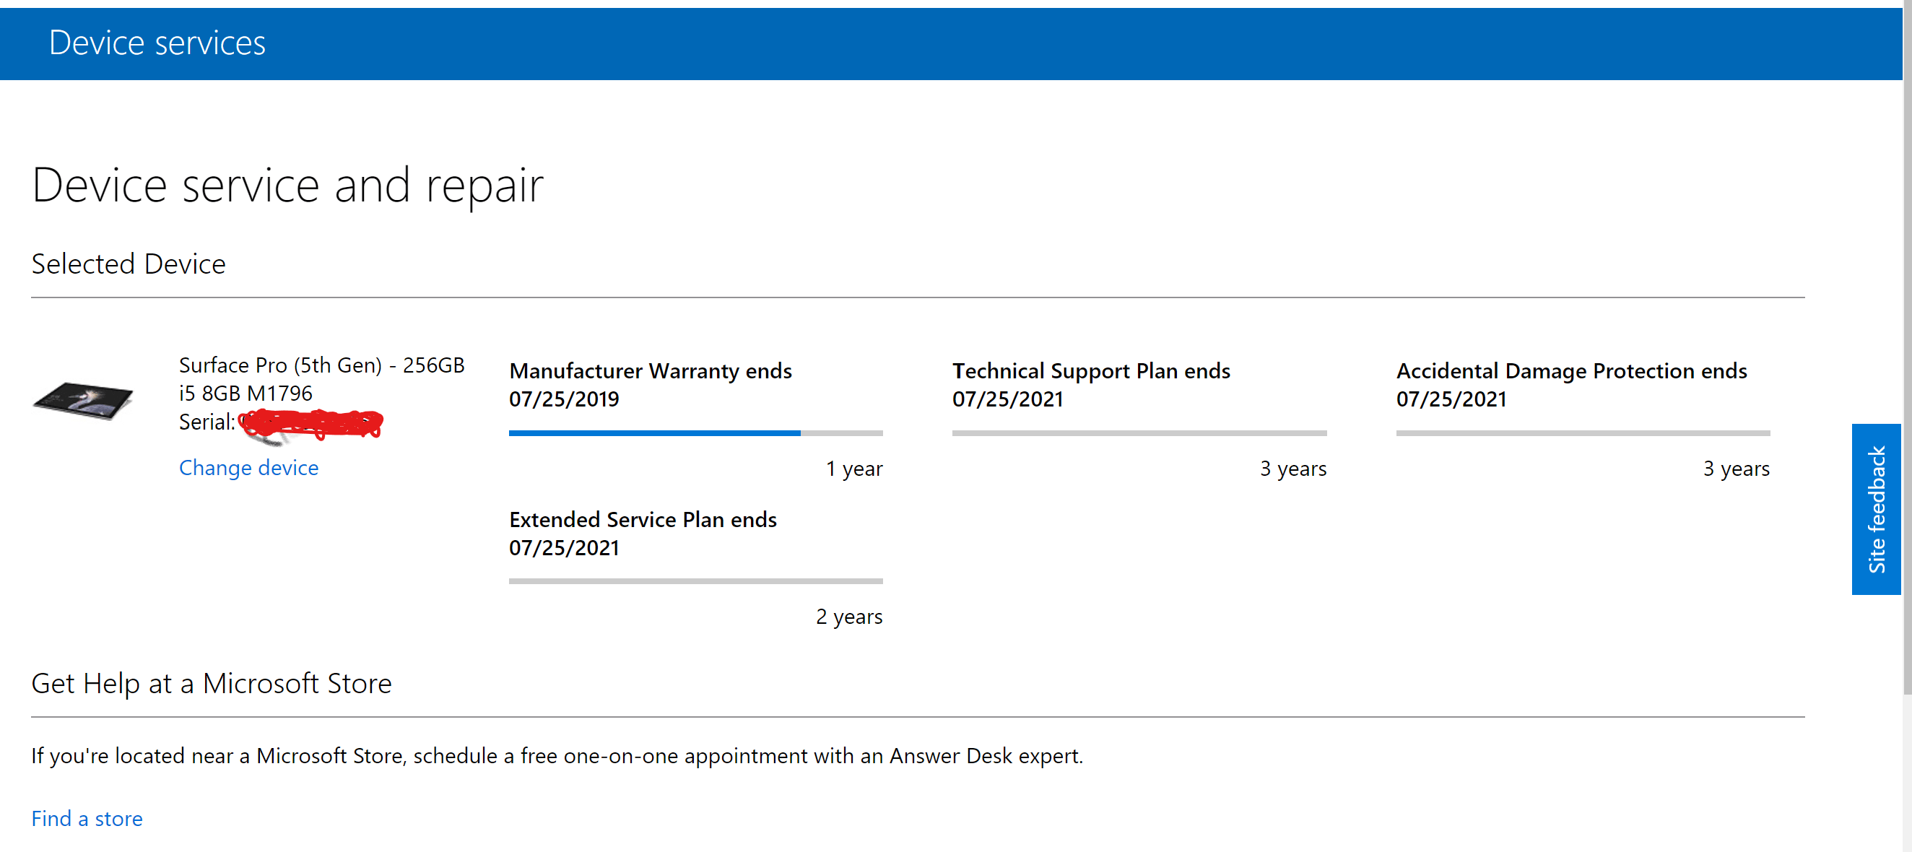Click the Technical Support Plan progress bar
The height and width of the screenshot is (852, 1912).
(1138, 432)
